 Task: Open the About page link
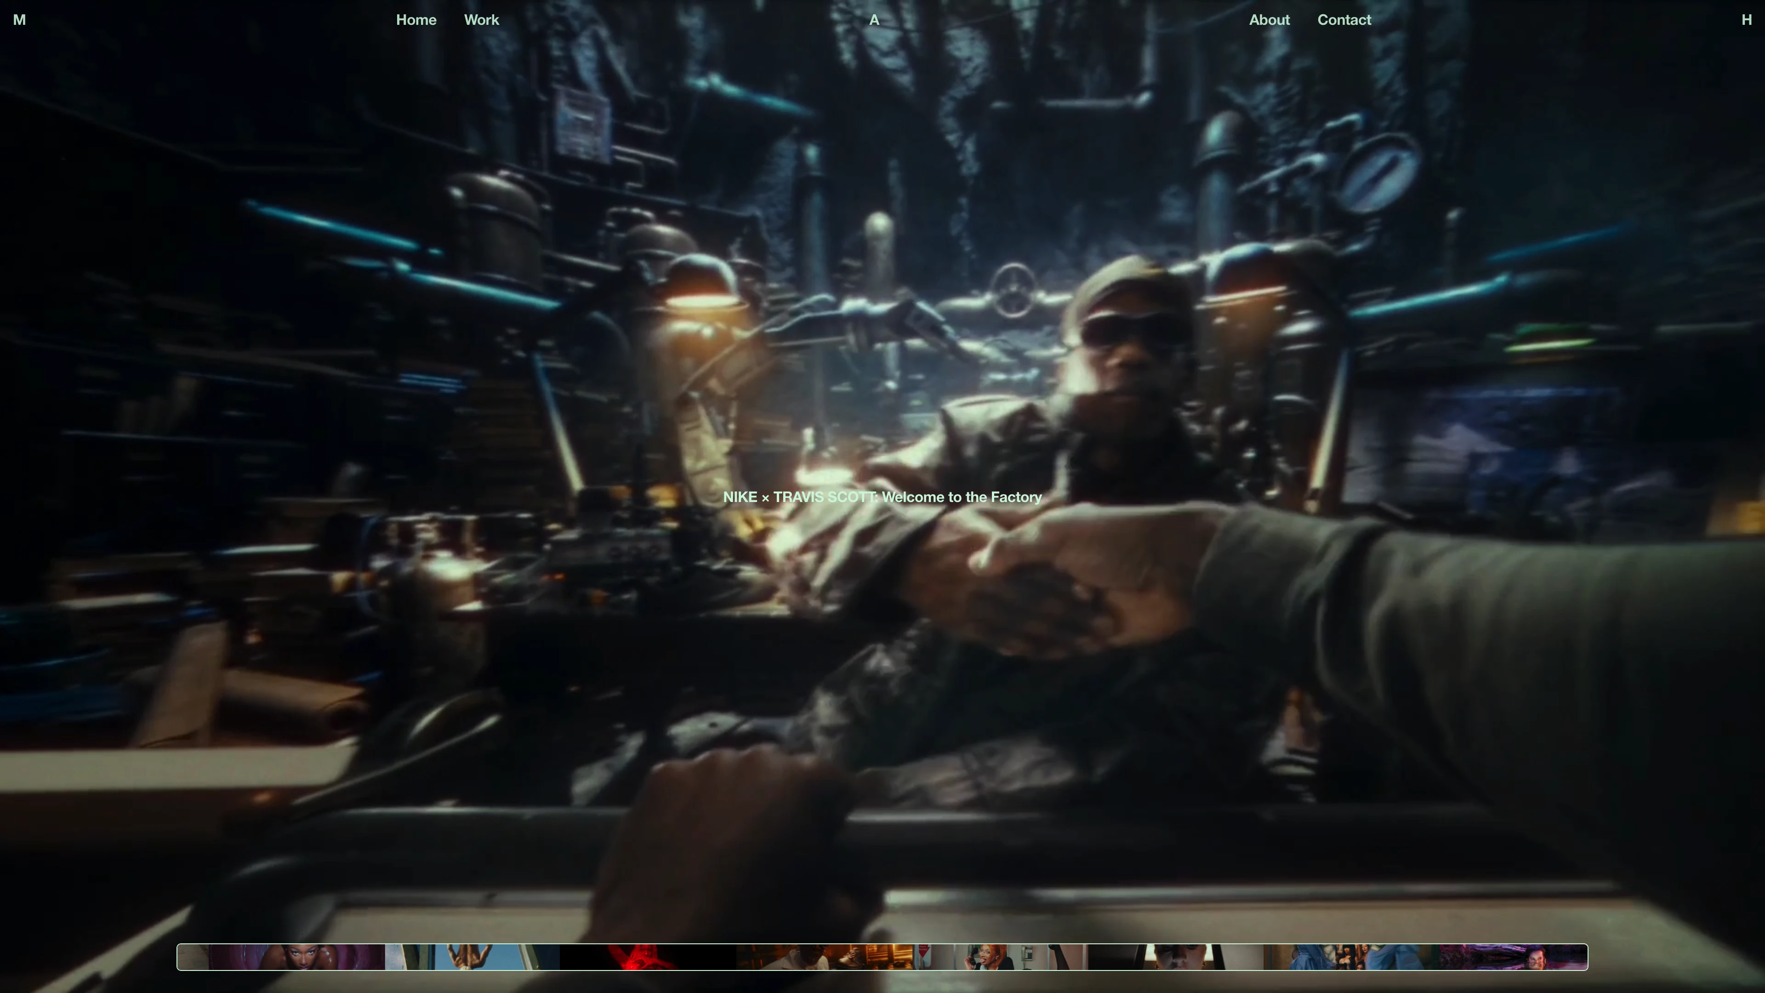1269,20
